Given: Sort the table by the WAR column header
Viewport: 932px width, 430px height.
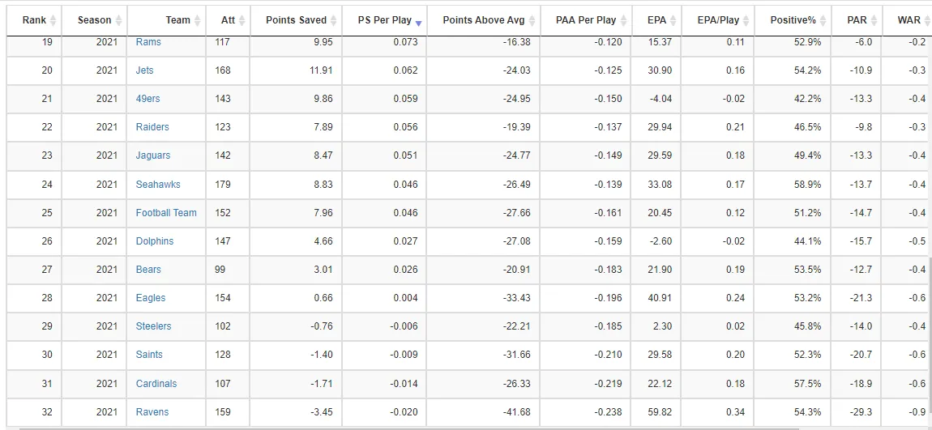Looking at the screenshot, I should [908, 20].
